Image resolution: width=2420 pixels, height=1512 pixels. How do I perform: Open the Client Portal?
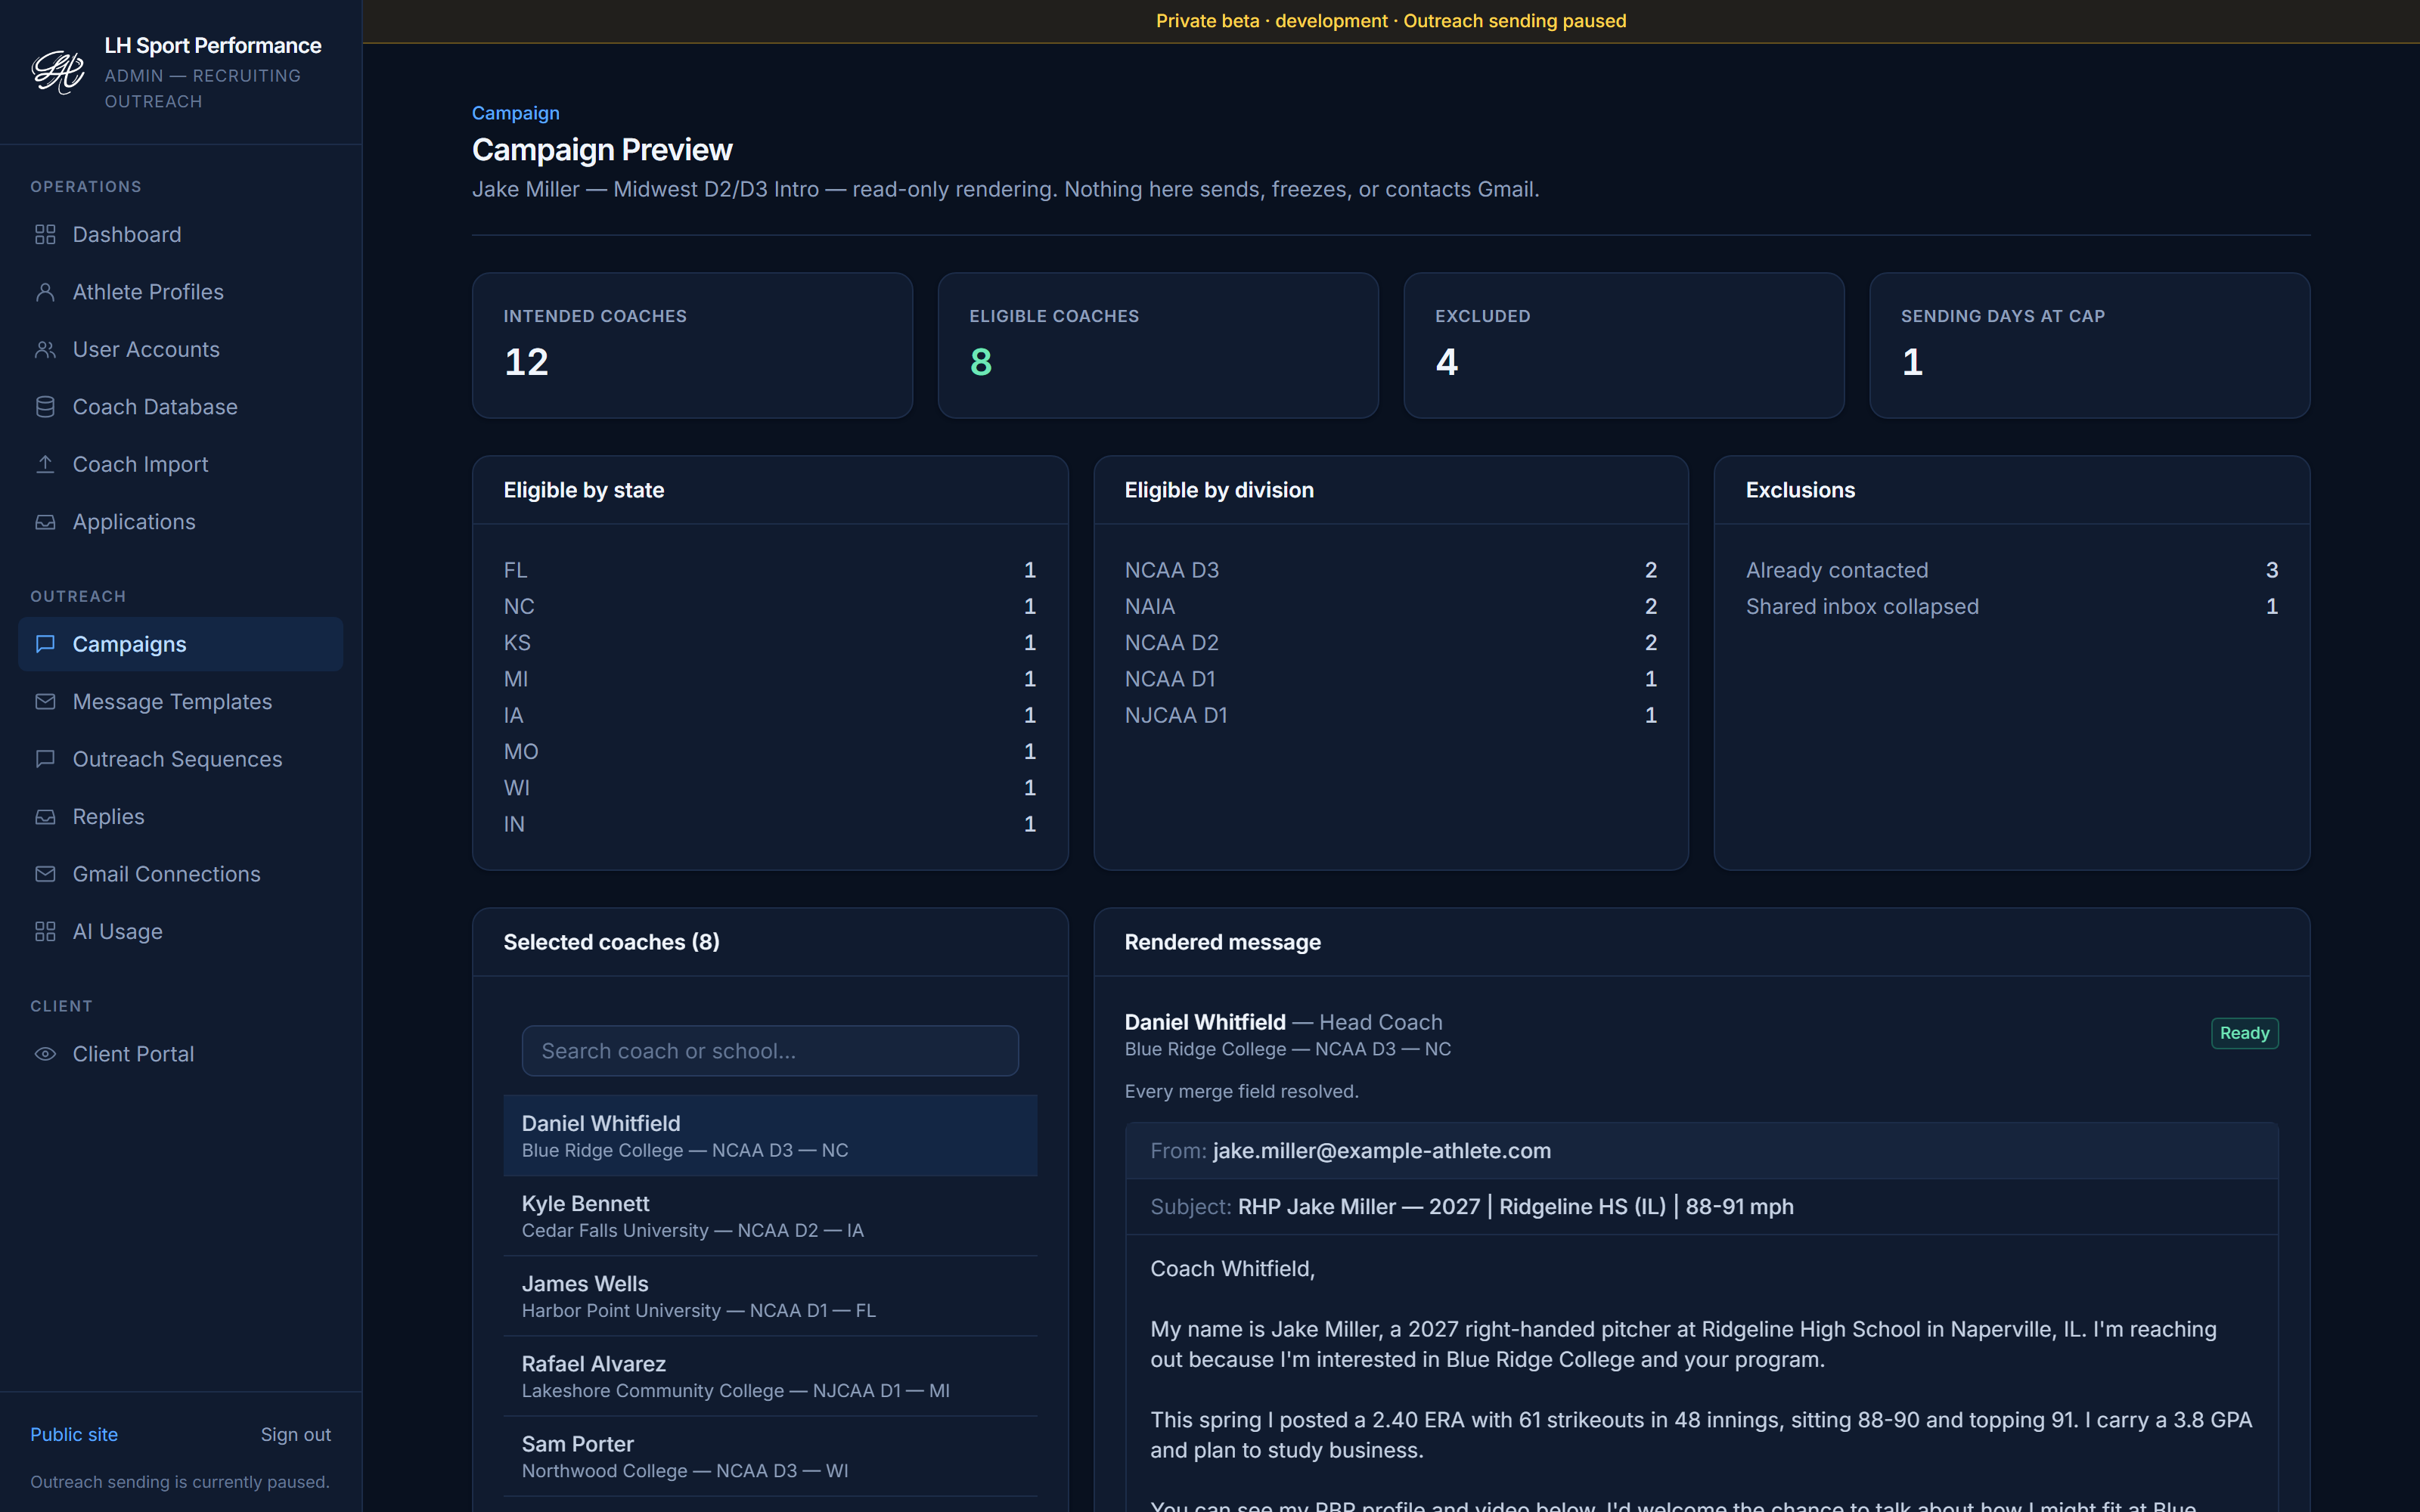(x=181, y=1054)
